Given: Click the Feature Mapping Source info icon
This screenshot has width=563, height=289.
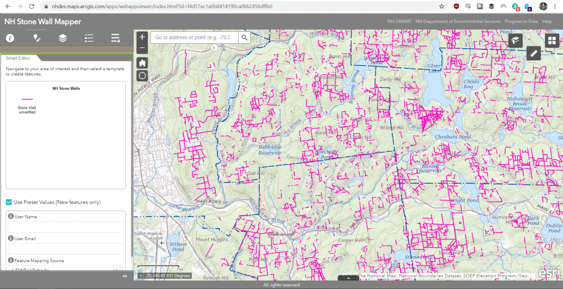Looking at the screenshot, I should pyautogui.click(x=11, y=260).
